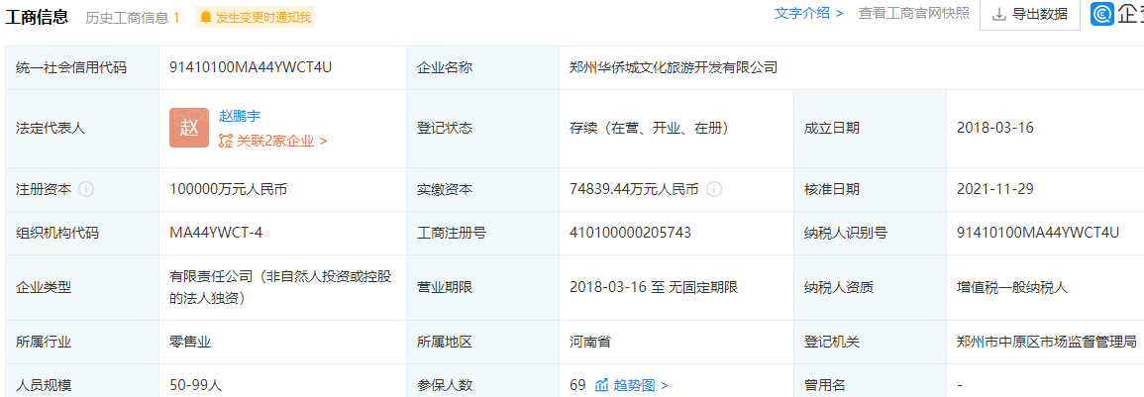The width and height of the screenshot is (1144, 397).
Task: Enable 发生变更时通知我 change notification
Action: 255,17
